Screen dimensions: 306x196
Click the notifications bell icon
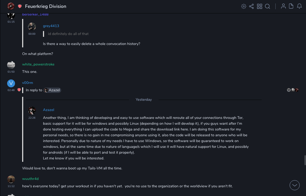(x=299, y=6)
